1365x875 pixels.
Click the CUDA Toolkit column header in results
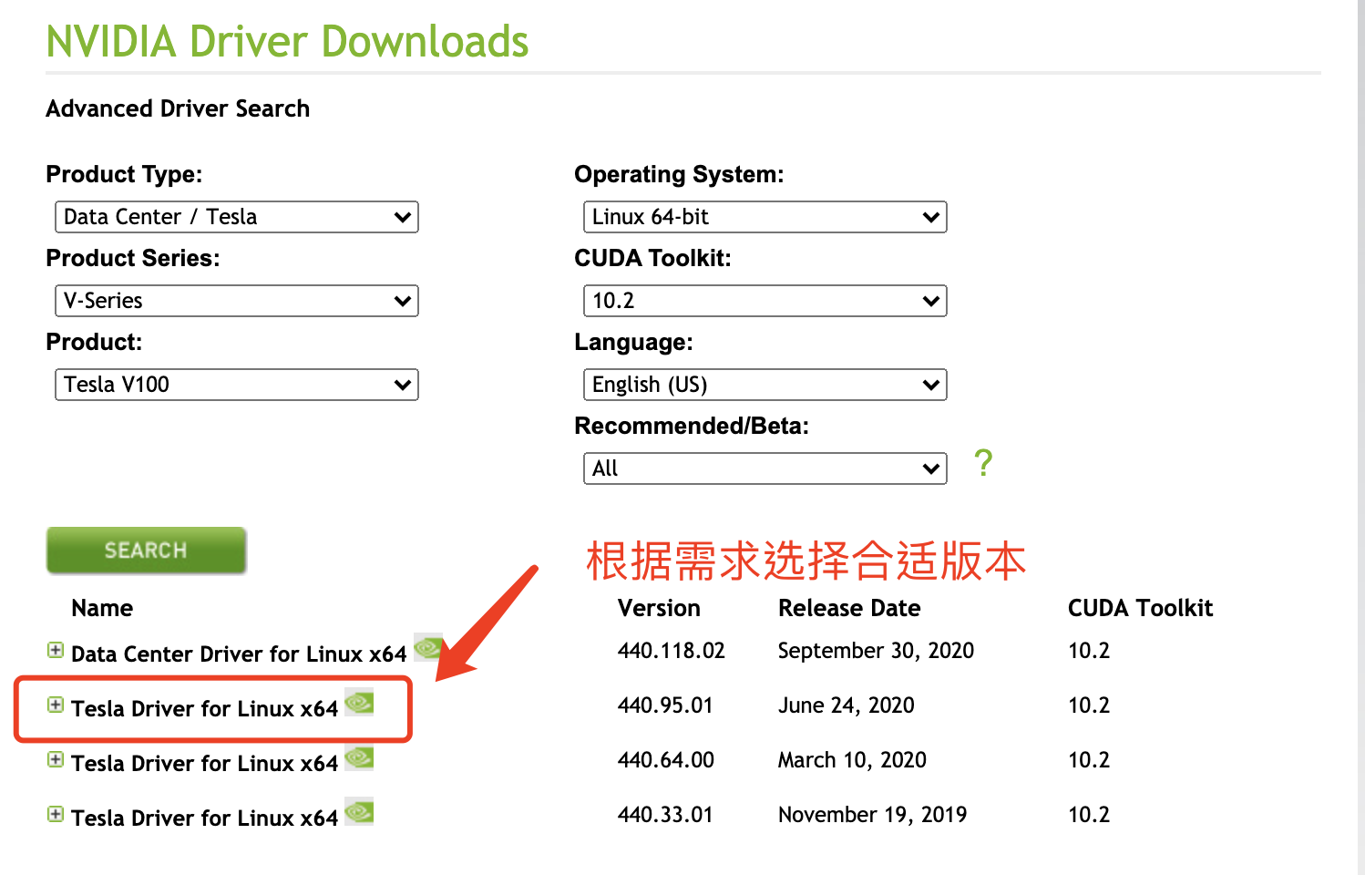point(1140,608)
